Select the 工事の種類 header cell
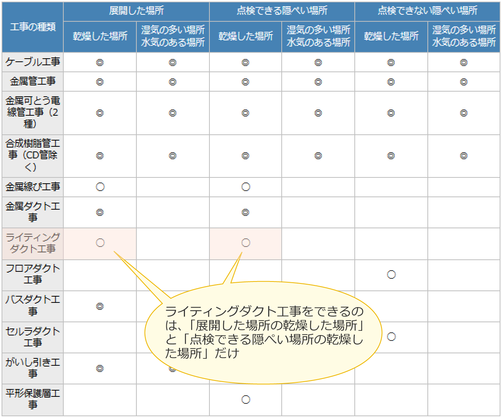 click(x=33, y=27)
